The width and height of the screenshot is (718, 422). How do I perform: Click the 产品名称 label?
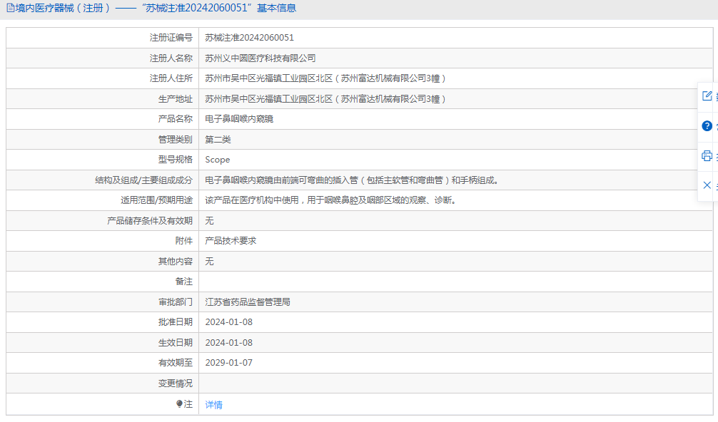[x=176, y=119]
